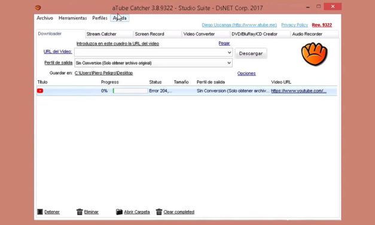Screen dimensions: 375x225
Task: Click the URL del Video label link
Action: 57,51
